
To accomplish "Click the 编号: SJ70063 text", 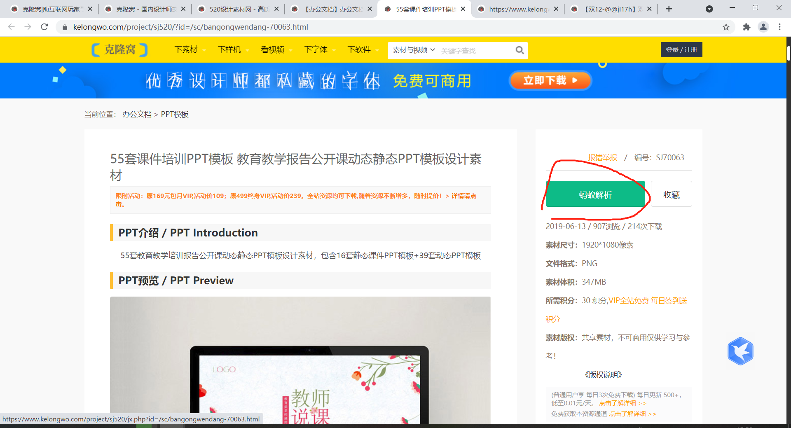I will pos(659,157).
